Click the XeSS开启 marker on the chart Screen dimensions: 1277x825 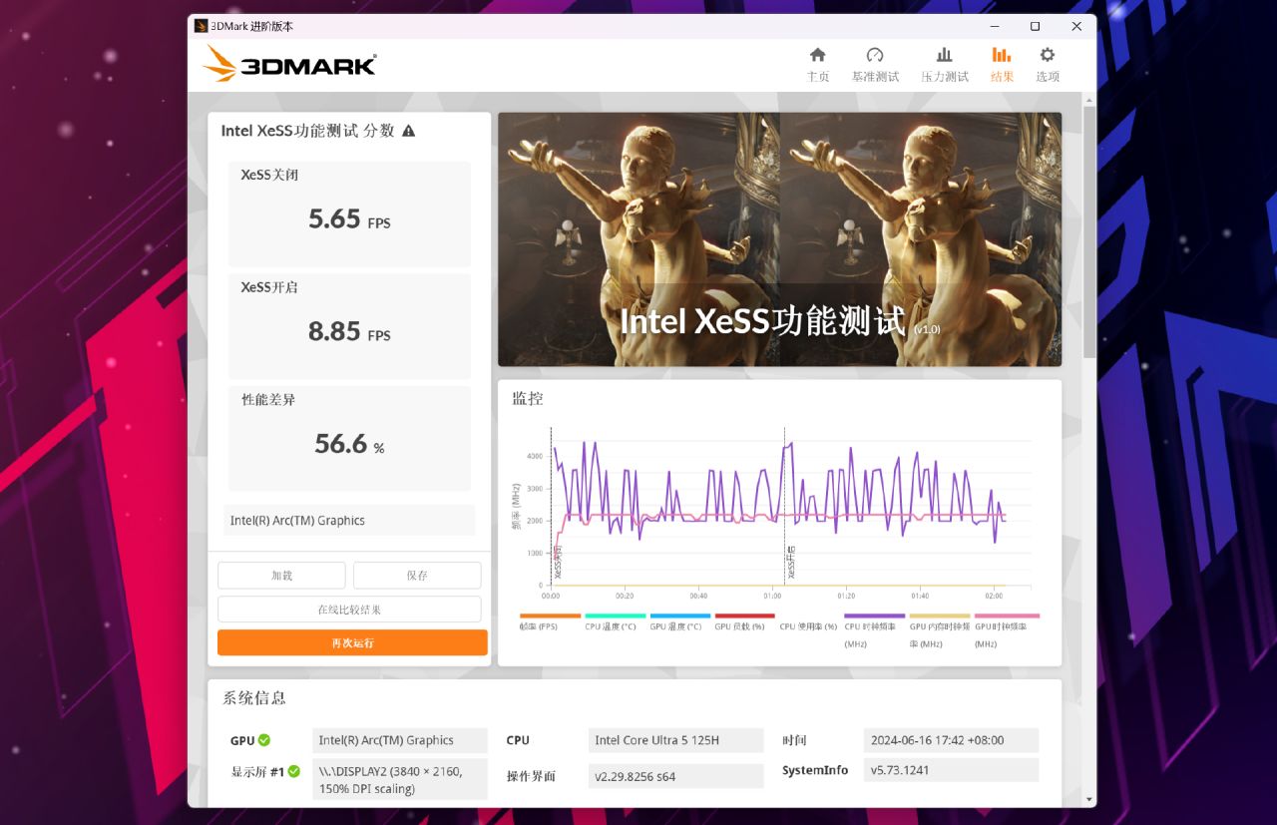pos(790,562)
